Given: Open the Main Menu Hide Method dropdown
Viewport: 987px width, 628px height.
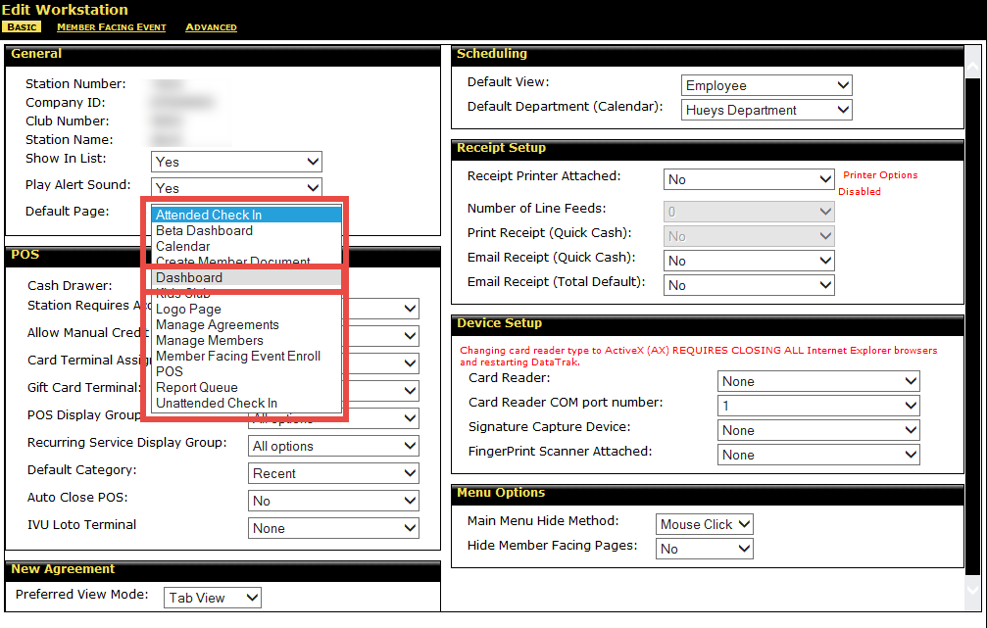Looking at the screenshot, I should coord(704,525).
